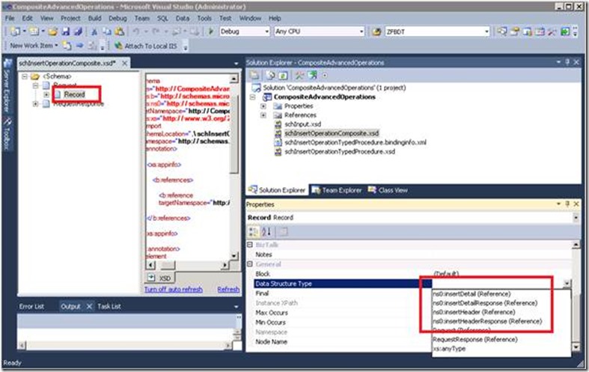Click the Find in Files icon beside ZFBDT
The image size is (589, 372).
[x=376, y=32]
